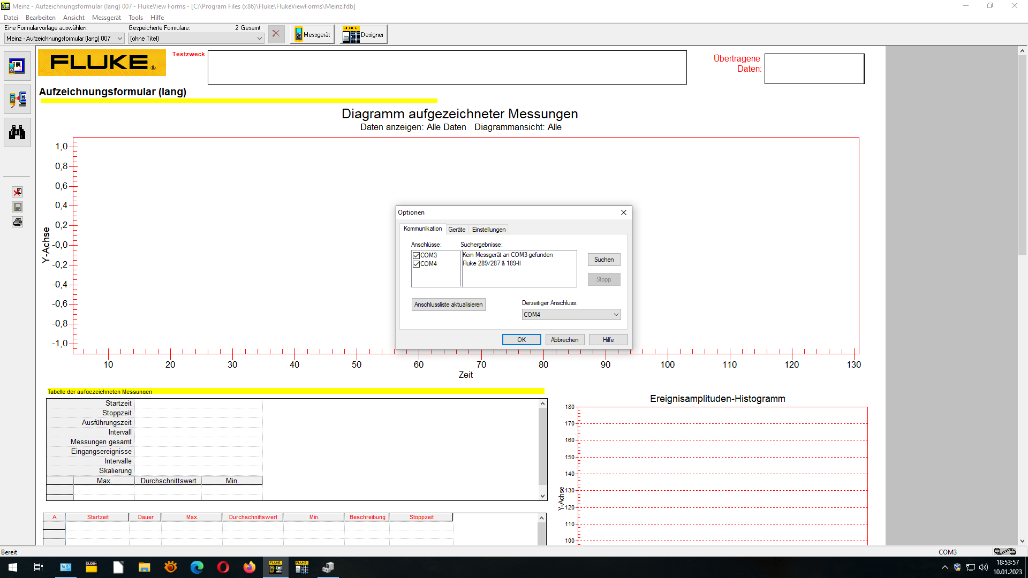
Task: Switch to the Geräte tab
Action: tap(457, 230)
